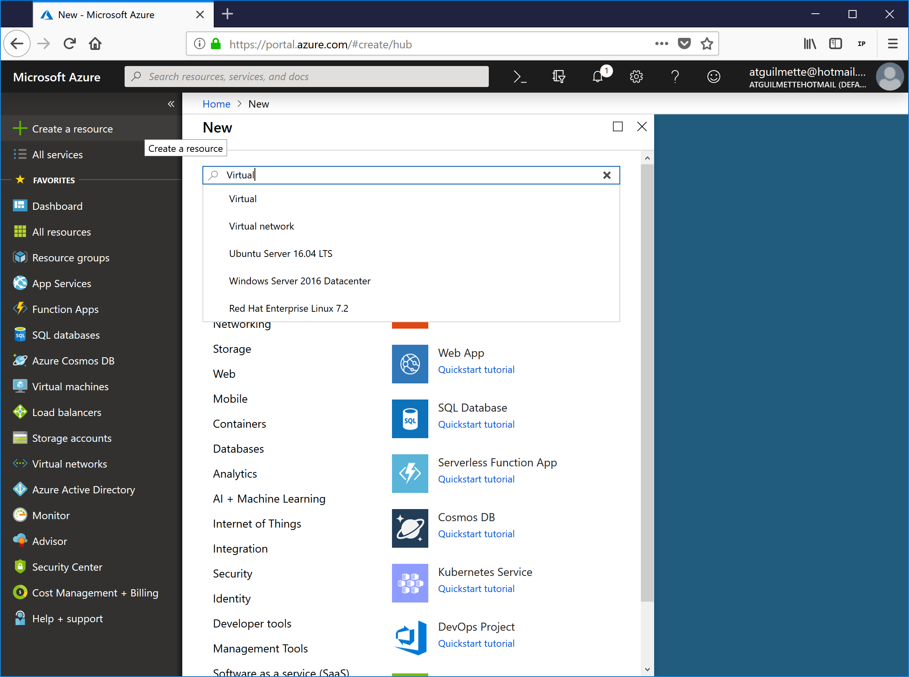The height and width of the screenshot is (677, 909).
Task: Choose 'Windows Server 2016 Datacenter' suggestion
Action: pyautogui.click(x=300, y=281)
